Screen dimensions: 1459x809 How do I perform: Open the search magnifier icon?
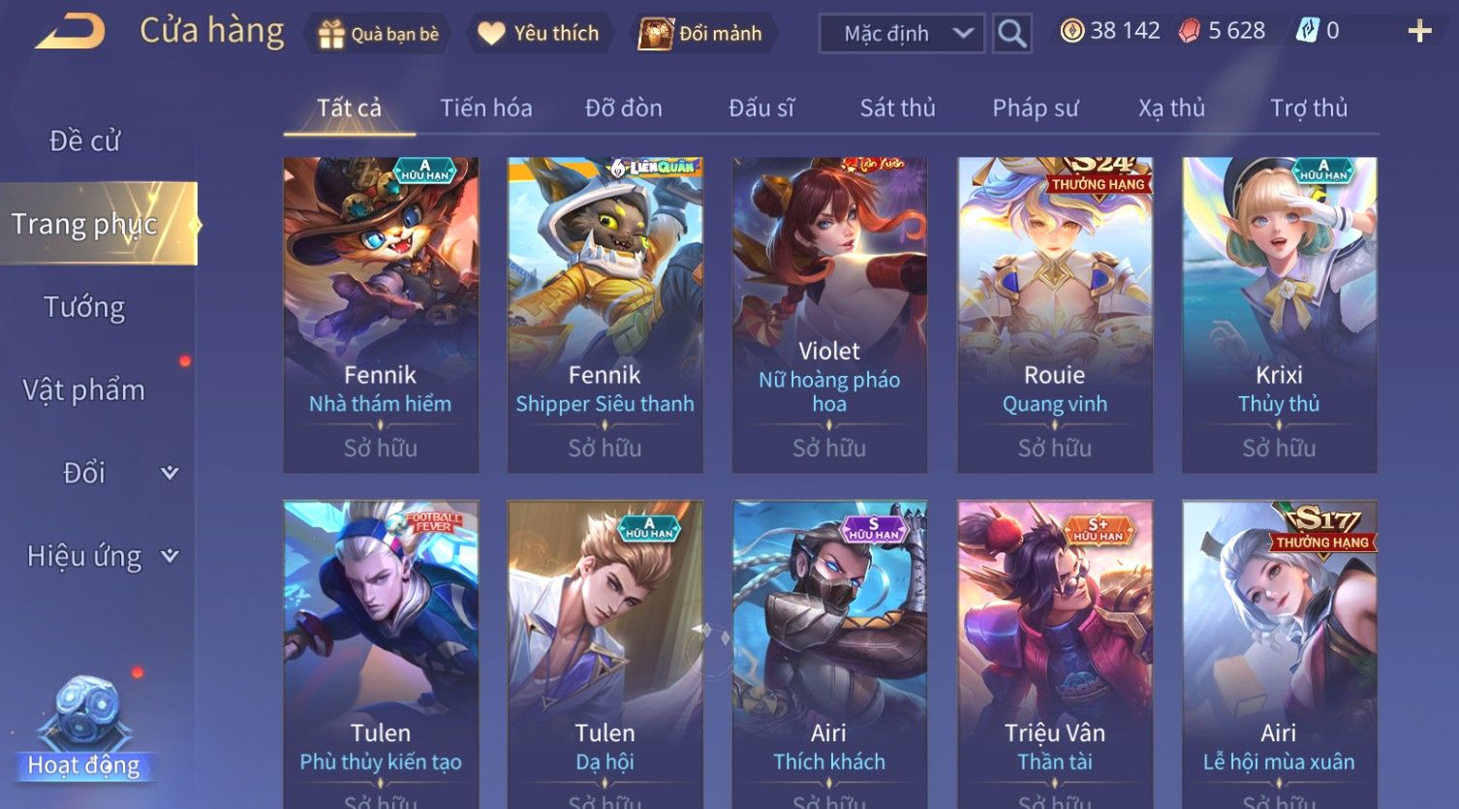[x=1012, y=33]
